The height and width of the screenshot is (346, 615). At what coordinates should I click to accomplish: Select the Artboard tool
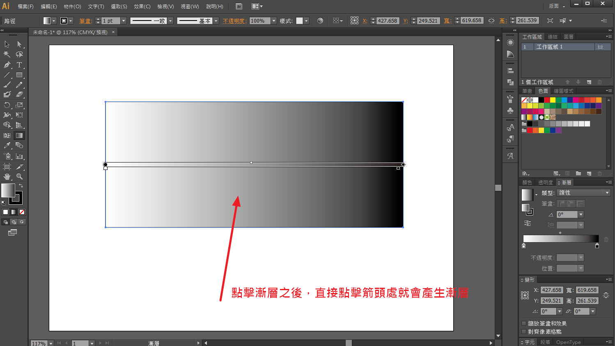[x=7, y=167]
